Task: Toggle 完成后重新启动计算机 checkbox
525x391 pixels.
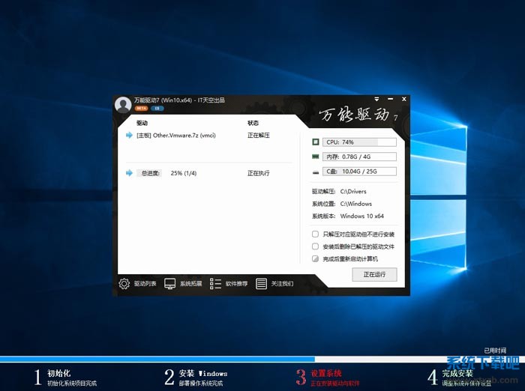Action: coord(315,258)
